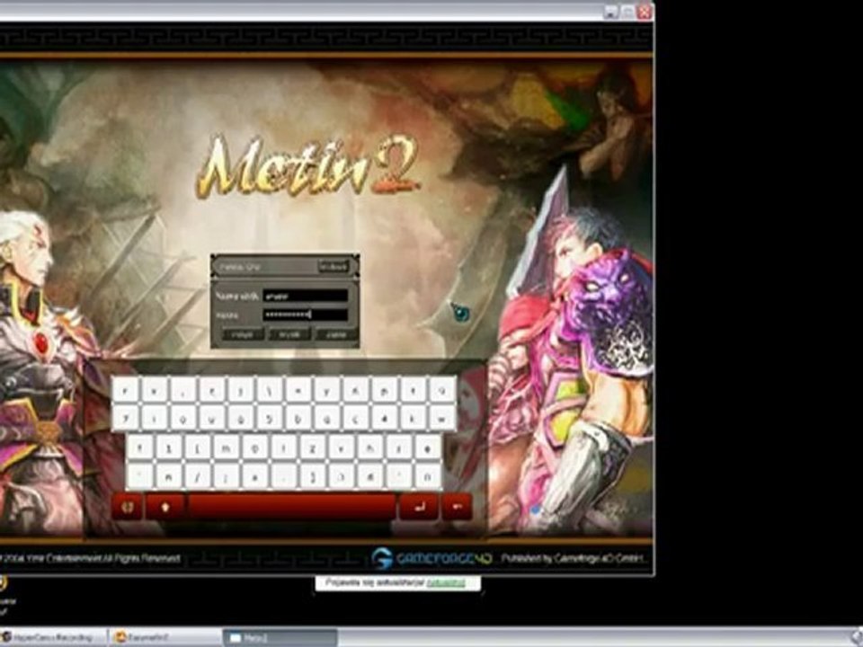Click the first button below the password field
Screen dimensions: 863x647
click(243, 334)
